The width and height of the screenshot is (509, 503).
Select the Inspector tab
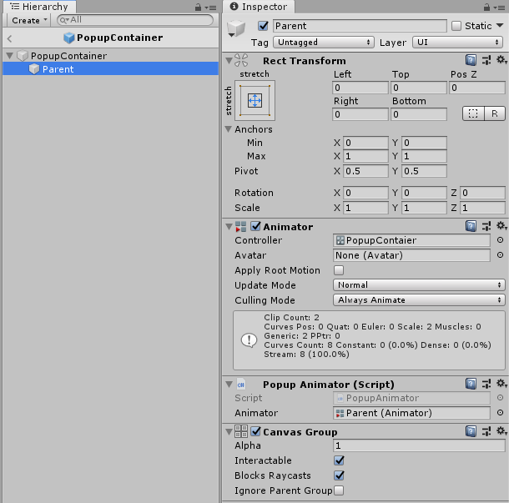pos(259,7)
